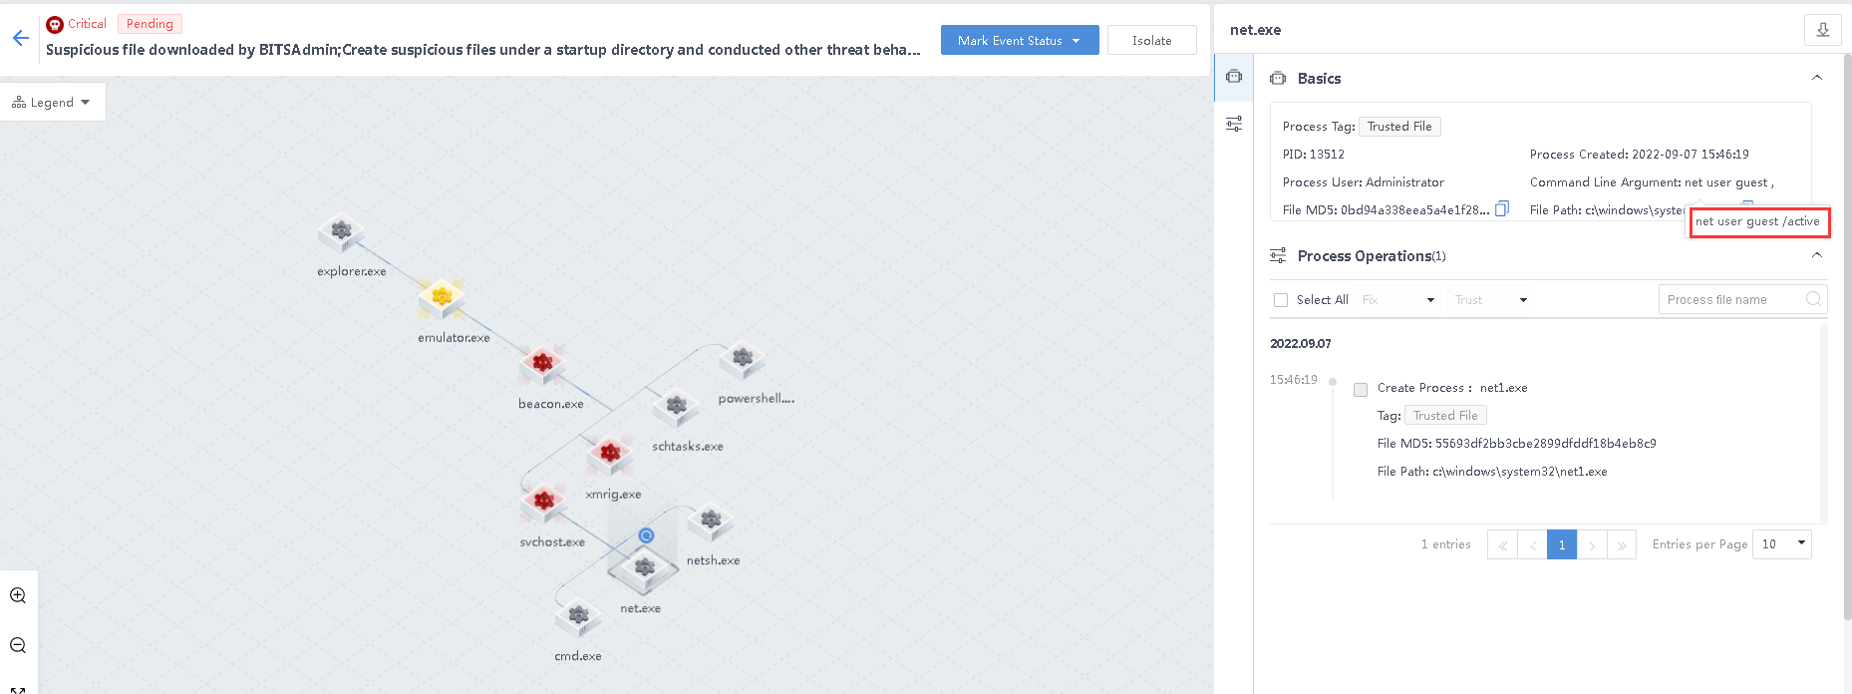Open the Legend dropdown
1852x694 pixels.
coord(52,102)
